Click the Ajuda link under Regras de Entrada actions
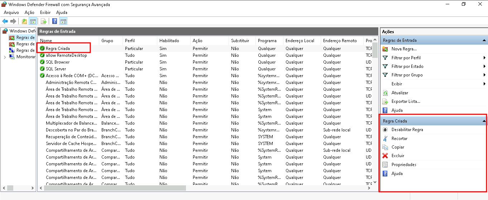The width and height of the screenshot is (488, 200). point(397,110)
